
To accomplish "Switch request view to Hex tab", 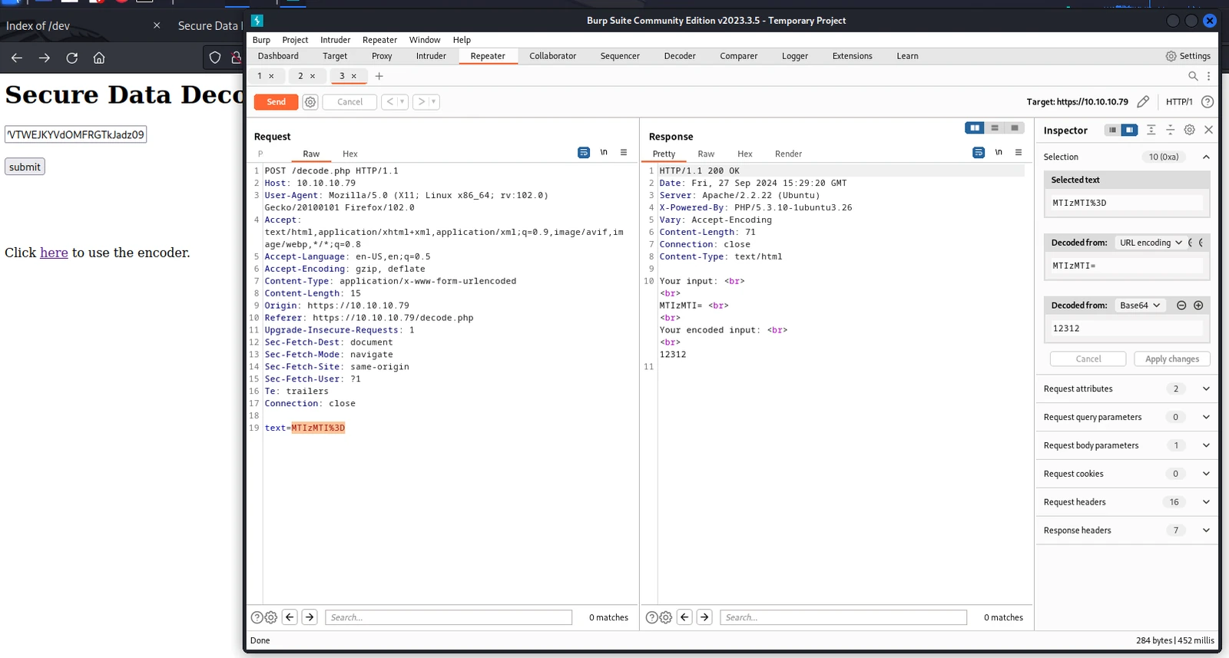I will coord(350,154).
